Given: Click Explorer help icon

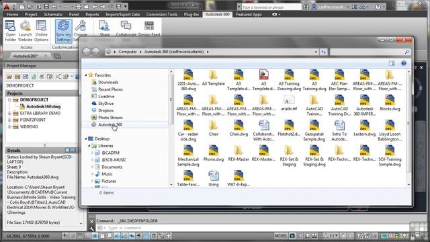Looking at the screenshot, I should pyautogui.click(x=404, y=63).
